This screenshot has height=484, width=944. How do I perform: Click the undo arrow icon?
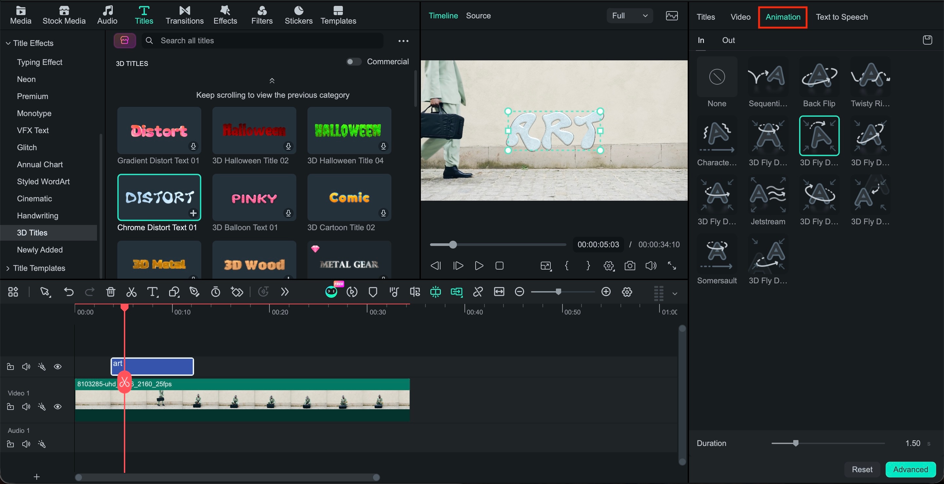(x=69, y=292)
